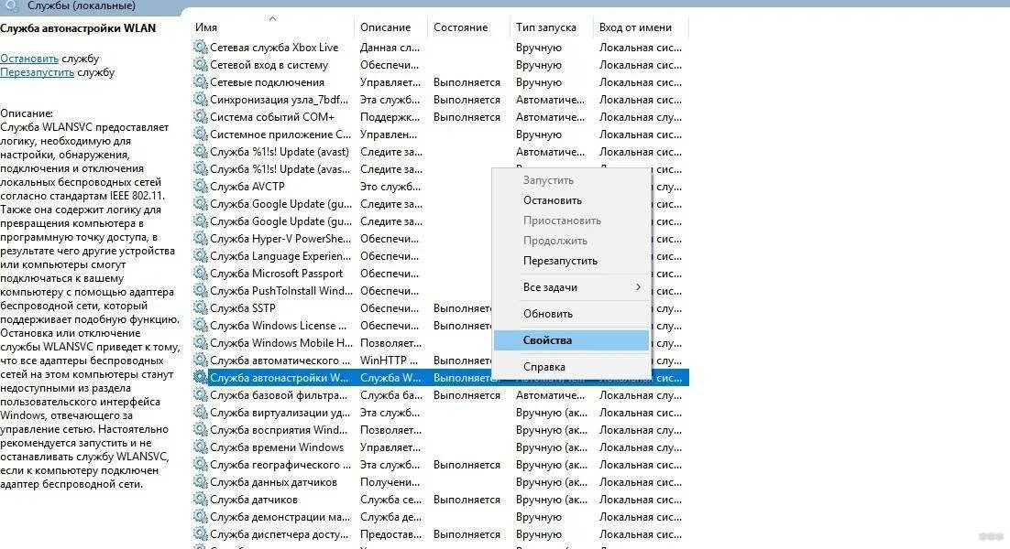Click the gear icon of Служба AVCTP

point(199,187)
